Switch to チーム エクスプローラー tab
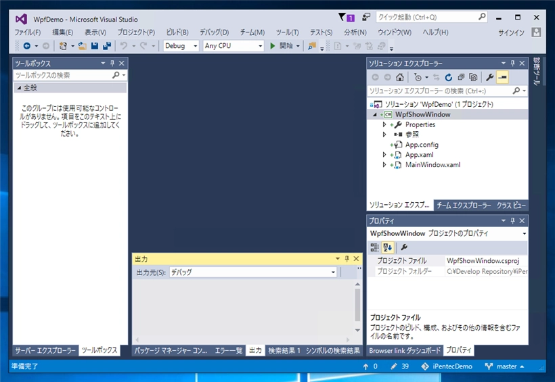555x382 pixels. click(464, 205)
